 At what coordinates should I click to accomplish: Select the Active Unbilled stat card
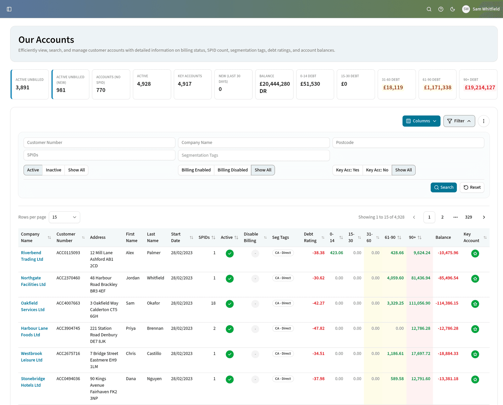pyautogui.click(x=30, y=84)
